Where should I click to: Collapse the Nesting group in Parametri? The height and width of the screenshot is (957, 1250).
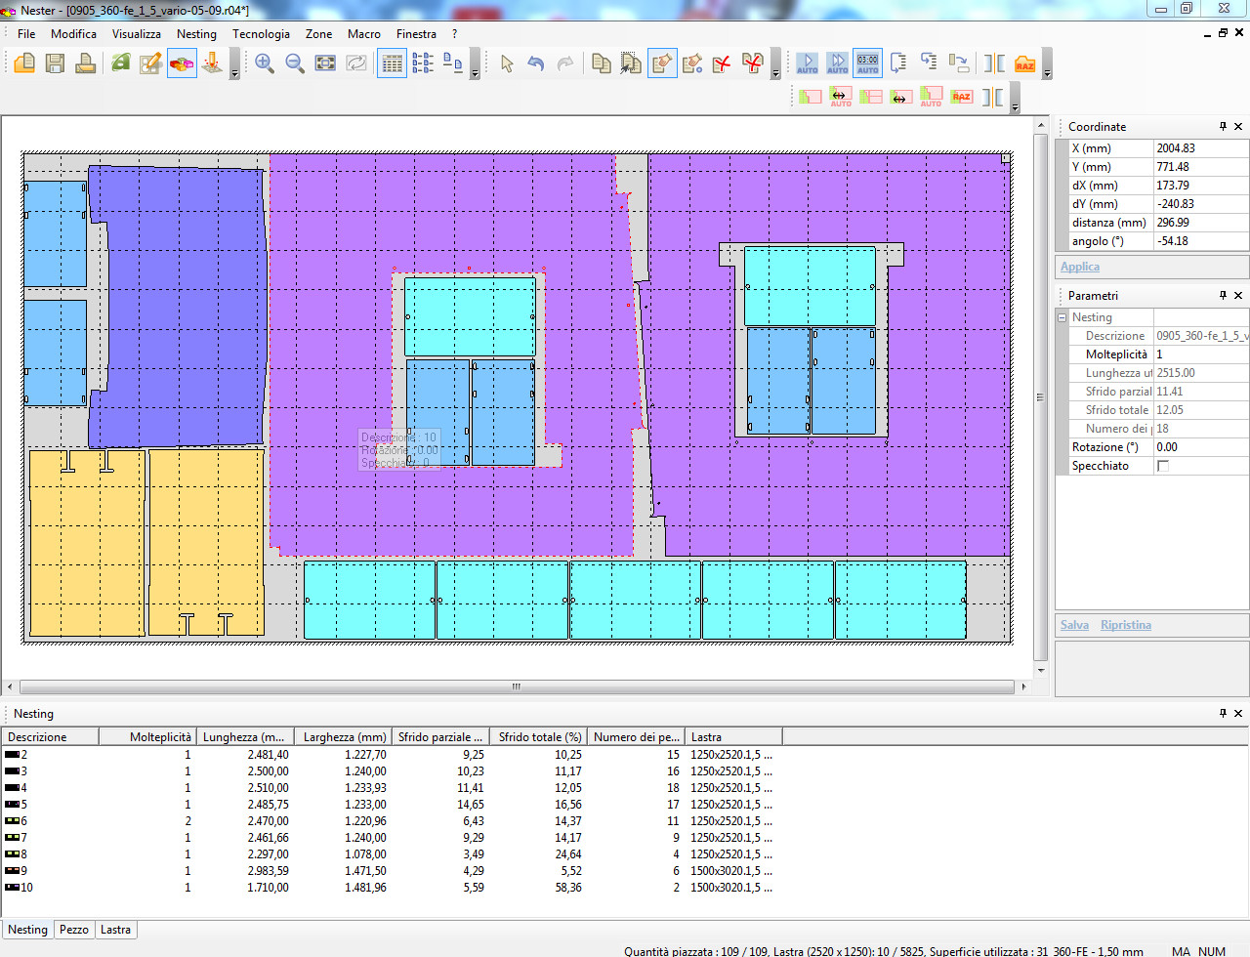pyautogui.click(x=1062, y=317)
